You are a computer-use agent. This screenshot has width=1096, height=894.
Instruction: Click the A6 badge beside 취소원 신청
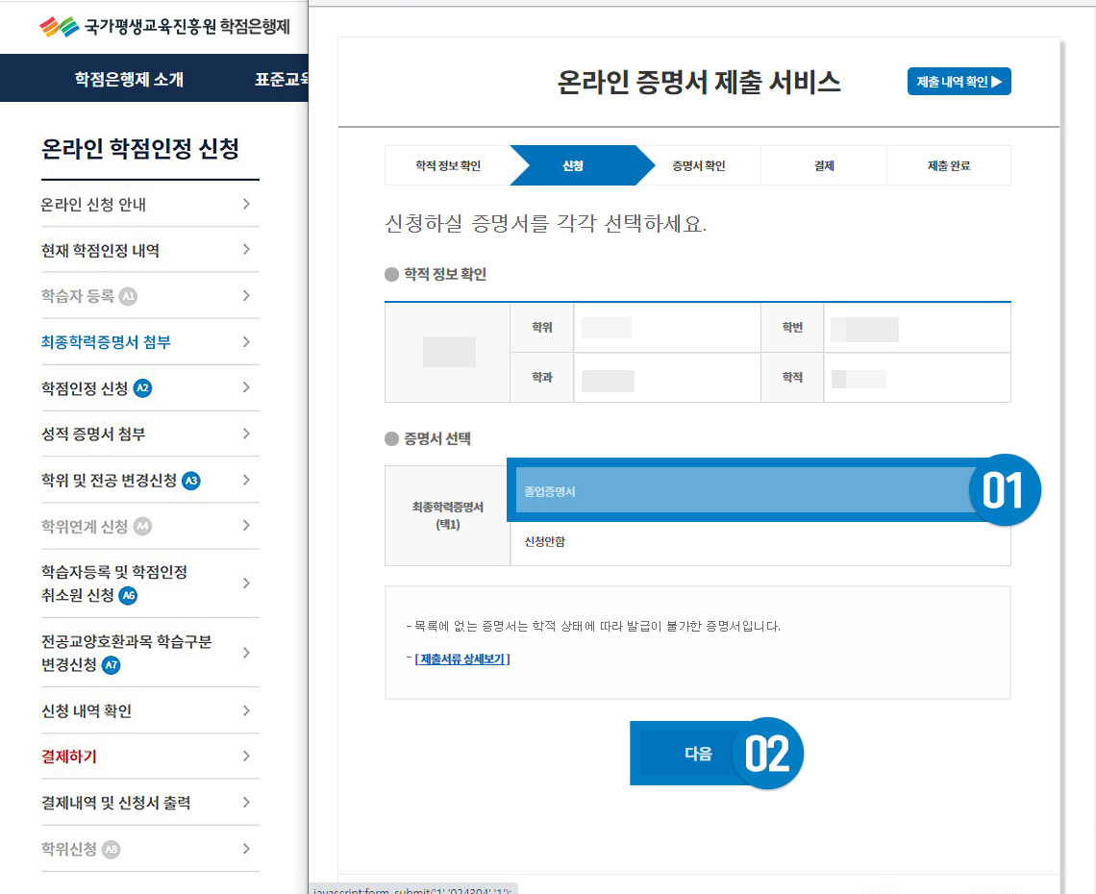129,596
